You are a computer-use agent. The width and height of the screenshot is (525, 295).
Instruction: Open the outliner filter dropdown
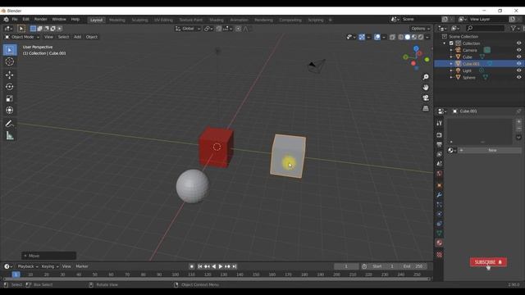click(515, 29)
